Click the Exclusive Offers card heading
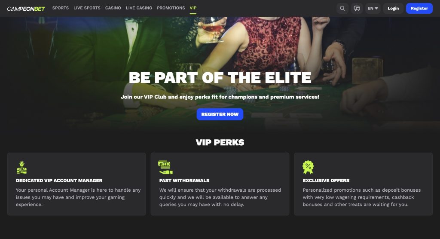This screenshot has width=440, height=239. click(326, 181)
